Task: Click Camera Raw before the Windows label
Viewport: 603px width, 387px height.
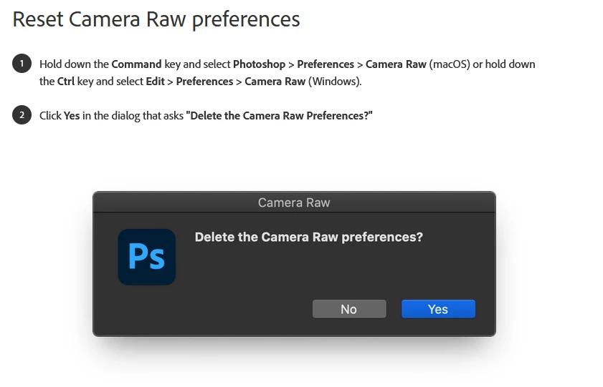Action: pos(275,82)
